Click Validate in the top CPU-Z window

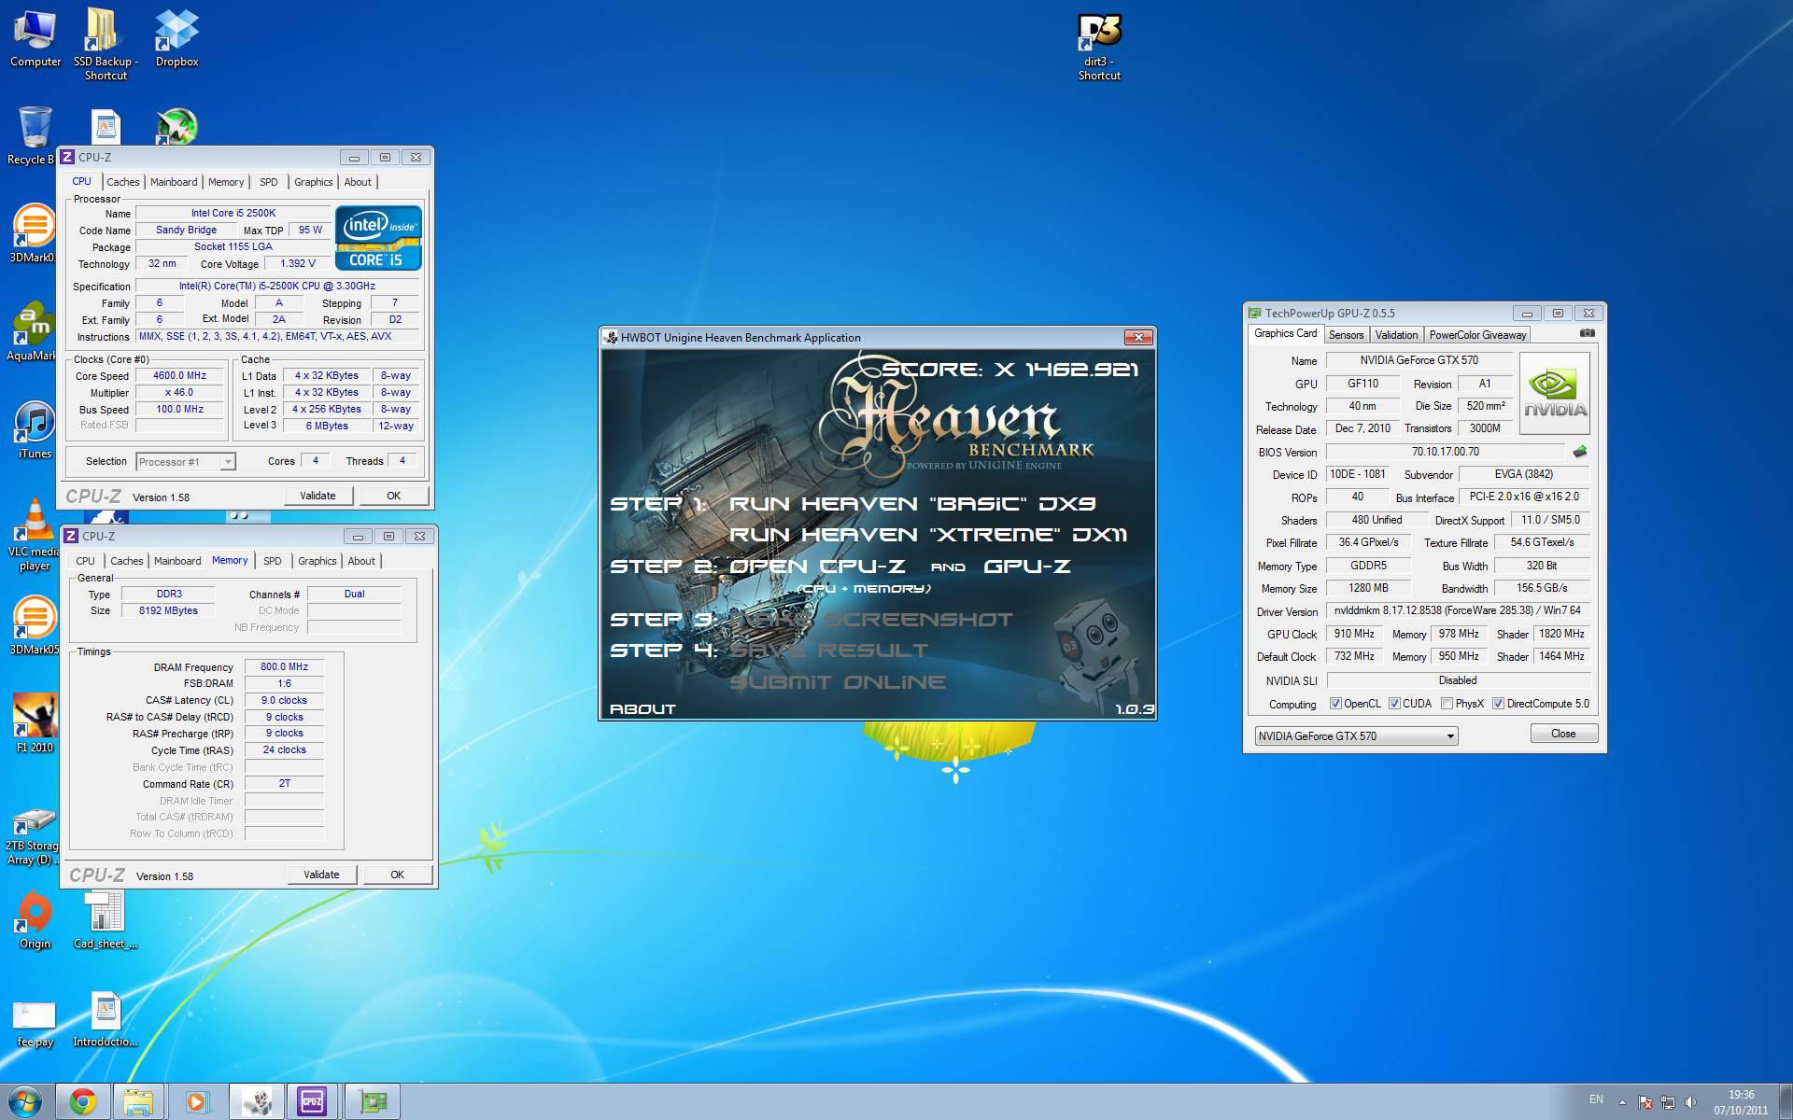point(318,496)
